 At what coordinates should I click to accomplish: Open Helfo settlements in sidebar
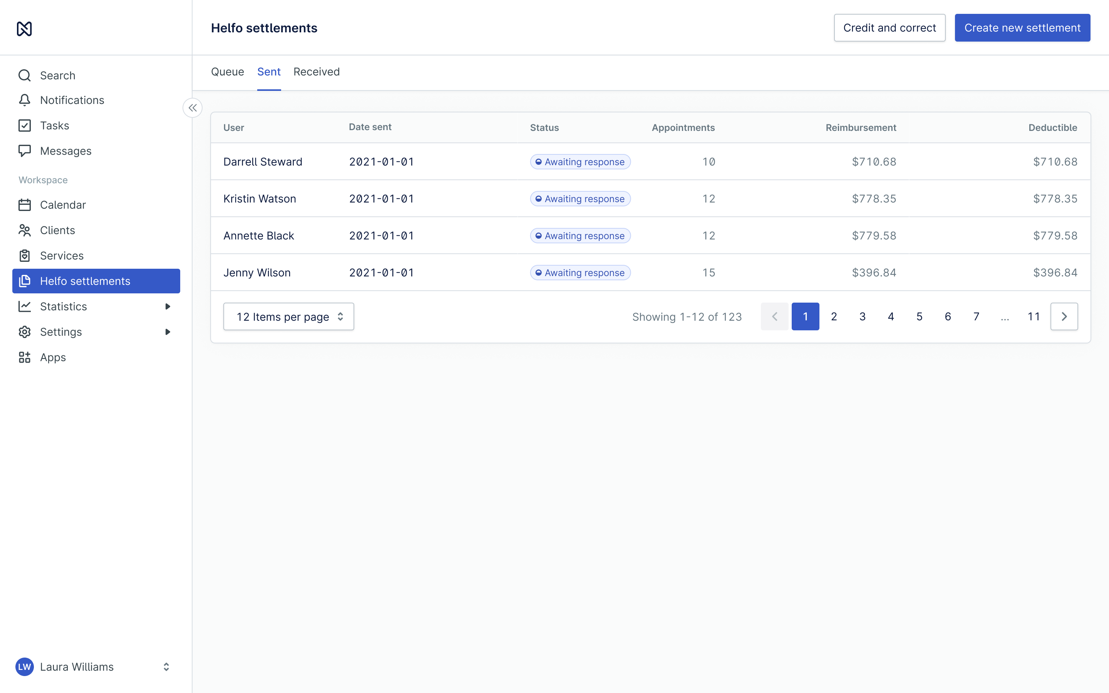[96, 281]
